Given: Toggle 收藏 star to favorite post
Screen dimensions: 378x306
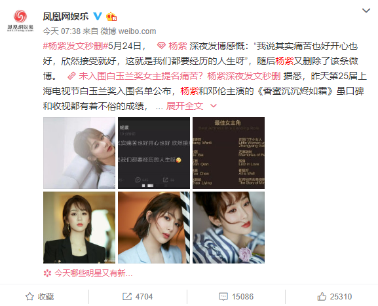Looking at the screenshot, I should coord(39,296).
